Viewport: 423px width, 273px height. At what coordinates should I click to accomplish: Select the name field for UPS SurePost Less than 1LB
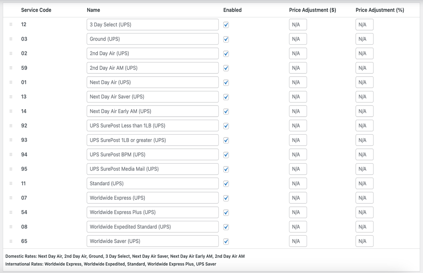click(153, 125)
